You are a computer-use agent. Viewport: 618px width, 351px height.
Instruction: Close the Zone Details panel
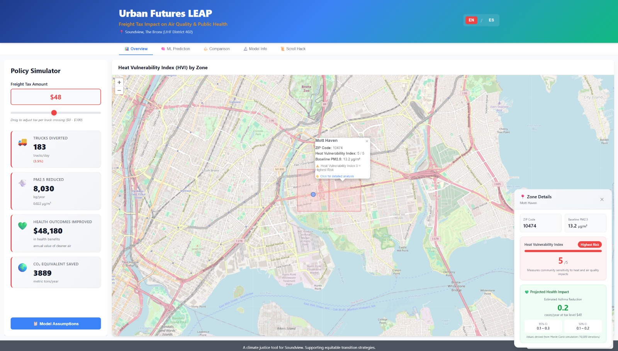coord(602,199)
